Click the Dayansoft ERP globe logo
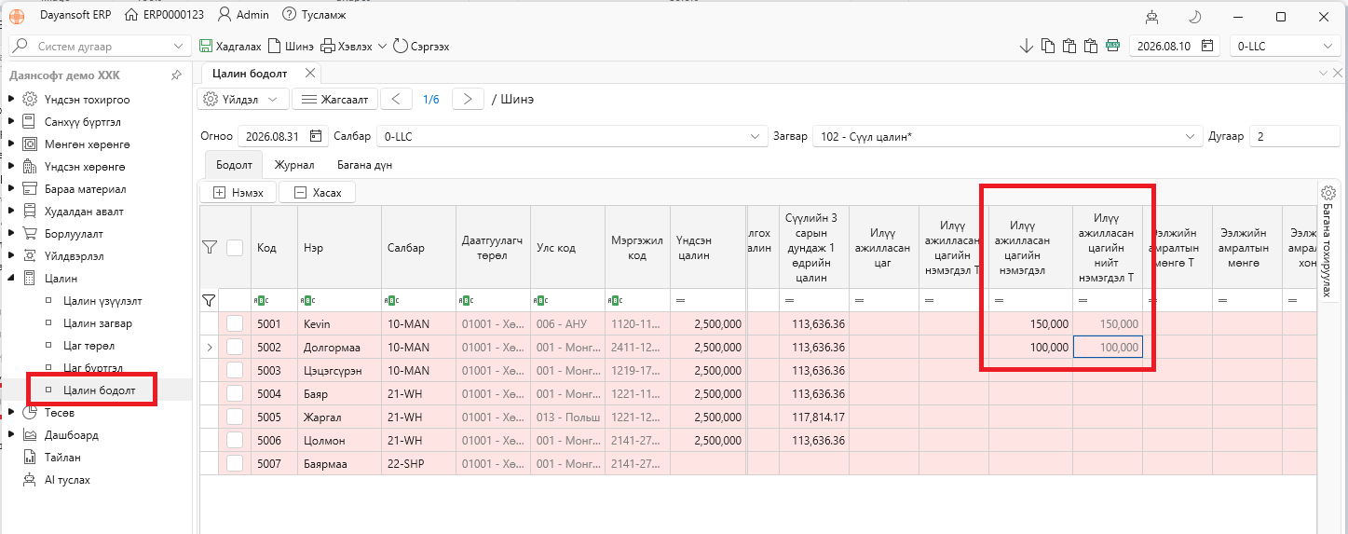Image resolution: width=1348 pixels, height=534 pixels. 18,16
